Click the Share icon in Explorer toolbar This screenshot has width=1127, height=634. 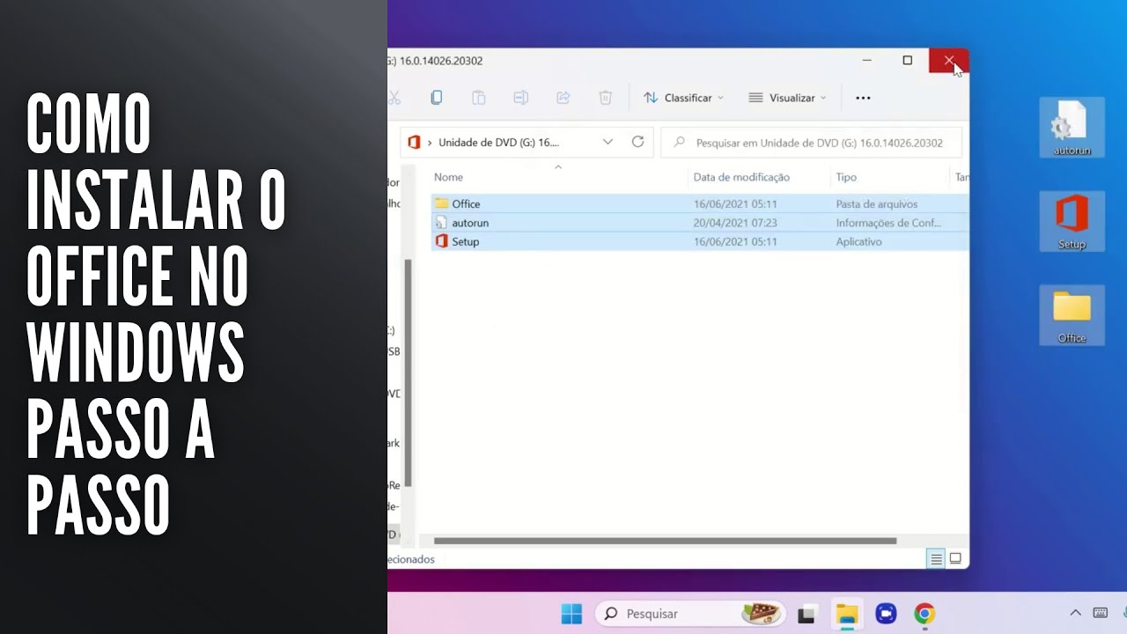click(x=563, y=98)
